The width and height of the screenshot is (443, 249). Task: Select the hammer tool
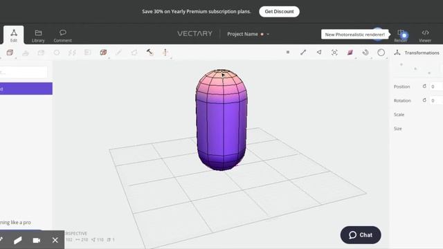(150, 53)
